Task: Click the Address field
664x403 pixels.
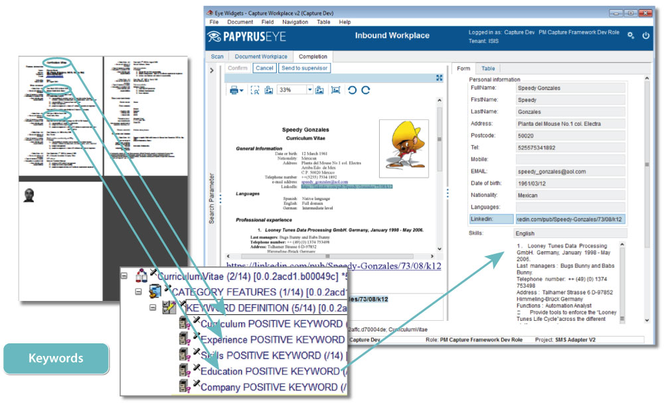Action: [x=570, y=124]
